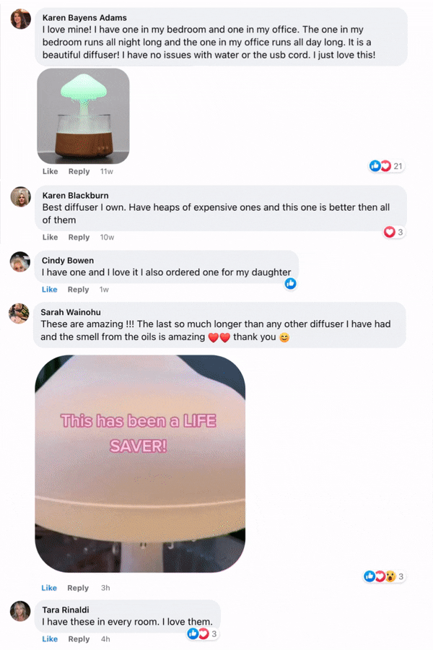Open the 'LIFE SAVER' diffuser image
Screen dimensions: 433x650
coord(140,464)
